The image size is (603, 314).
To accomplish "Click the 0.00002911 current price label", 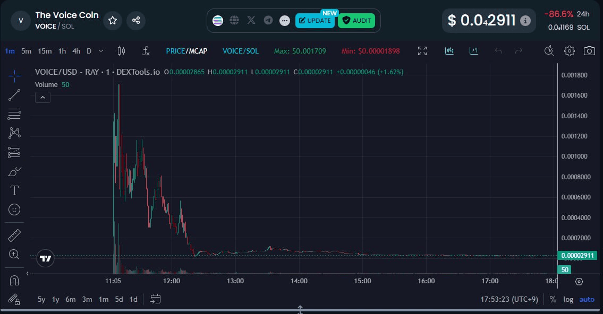I will coord(577,255).
